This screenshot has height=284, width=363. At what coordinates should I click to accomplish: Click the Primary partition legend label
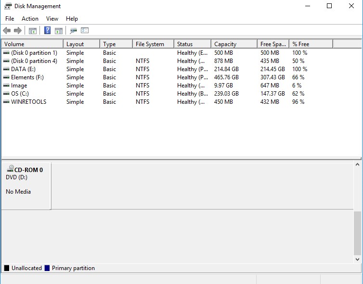(x=73, y=268)
